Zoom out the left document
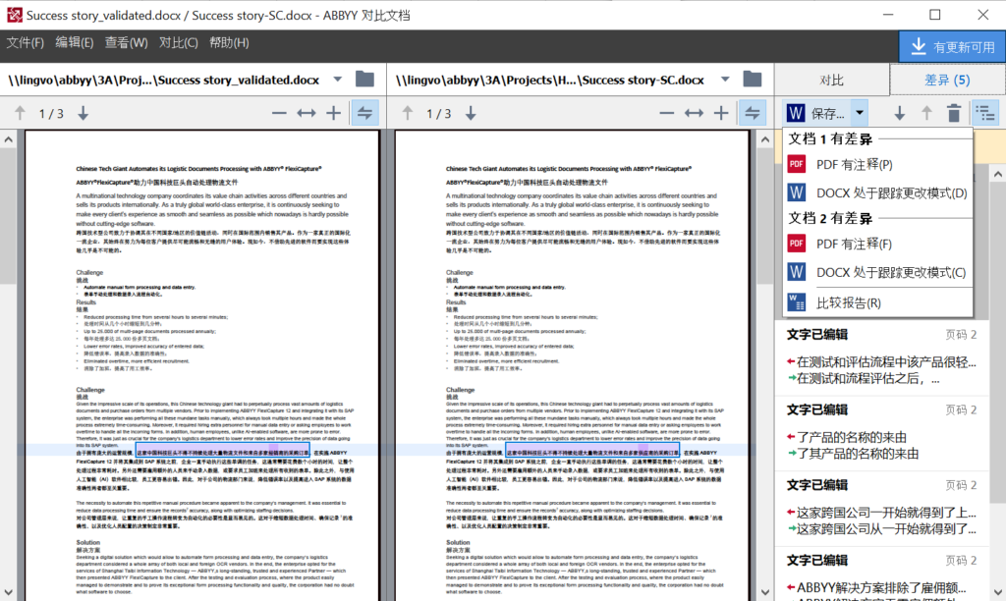Image resolution: width=1006 pixels, height=601 pixels. 278,114
